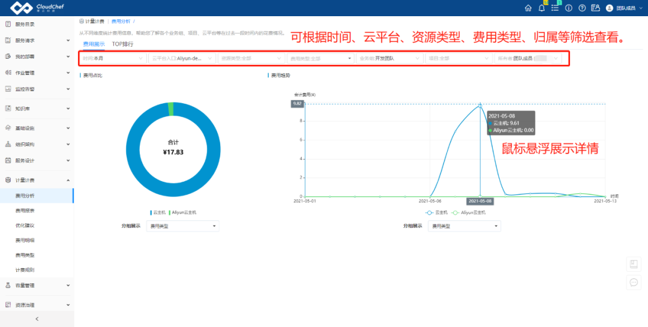
Task: Expand 资源治理 menu chevron
Action: [68, 305]
